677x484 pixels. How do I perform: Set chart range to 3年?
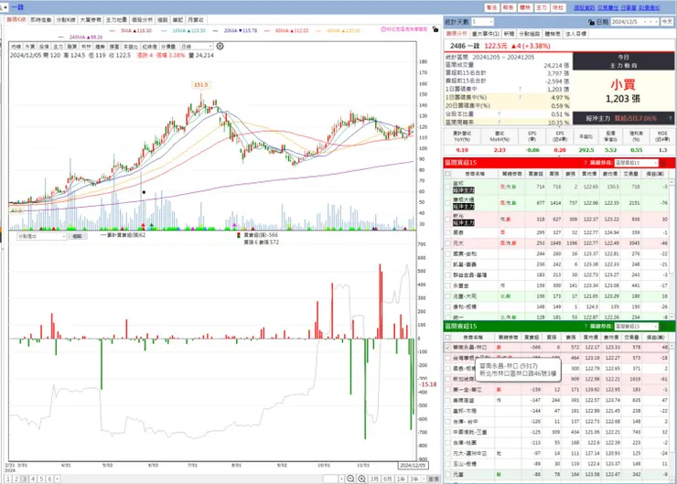(x=414, y=479)
